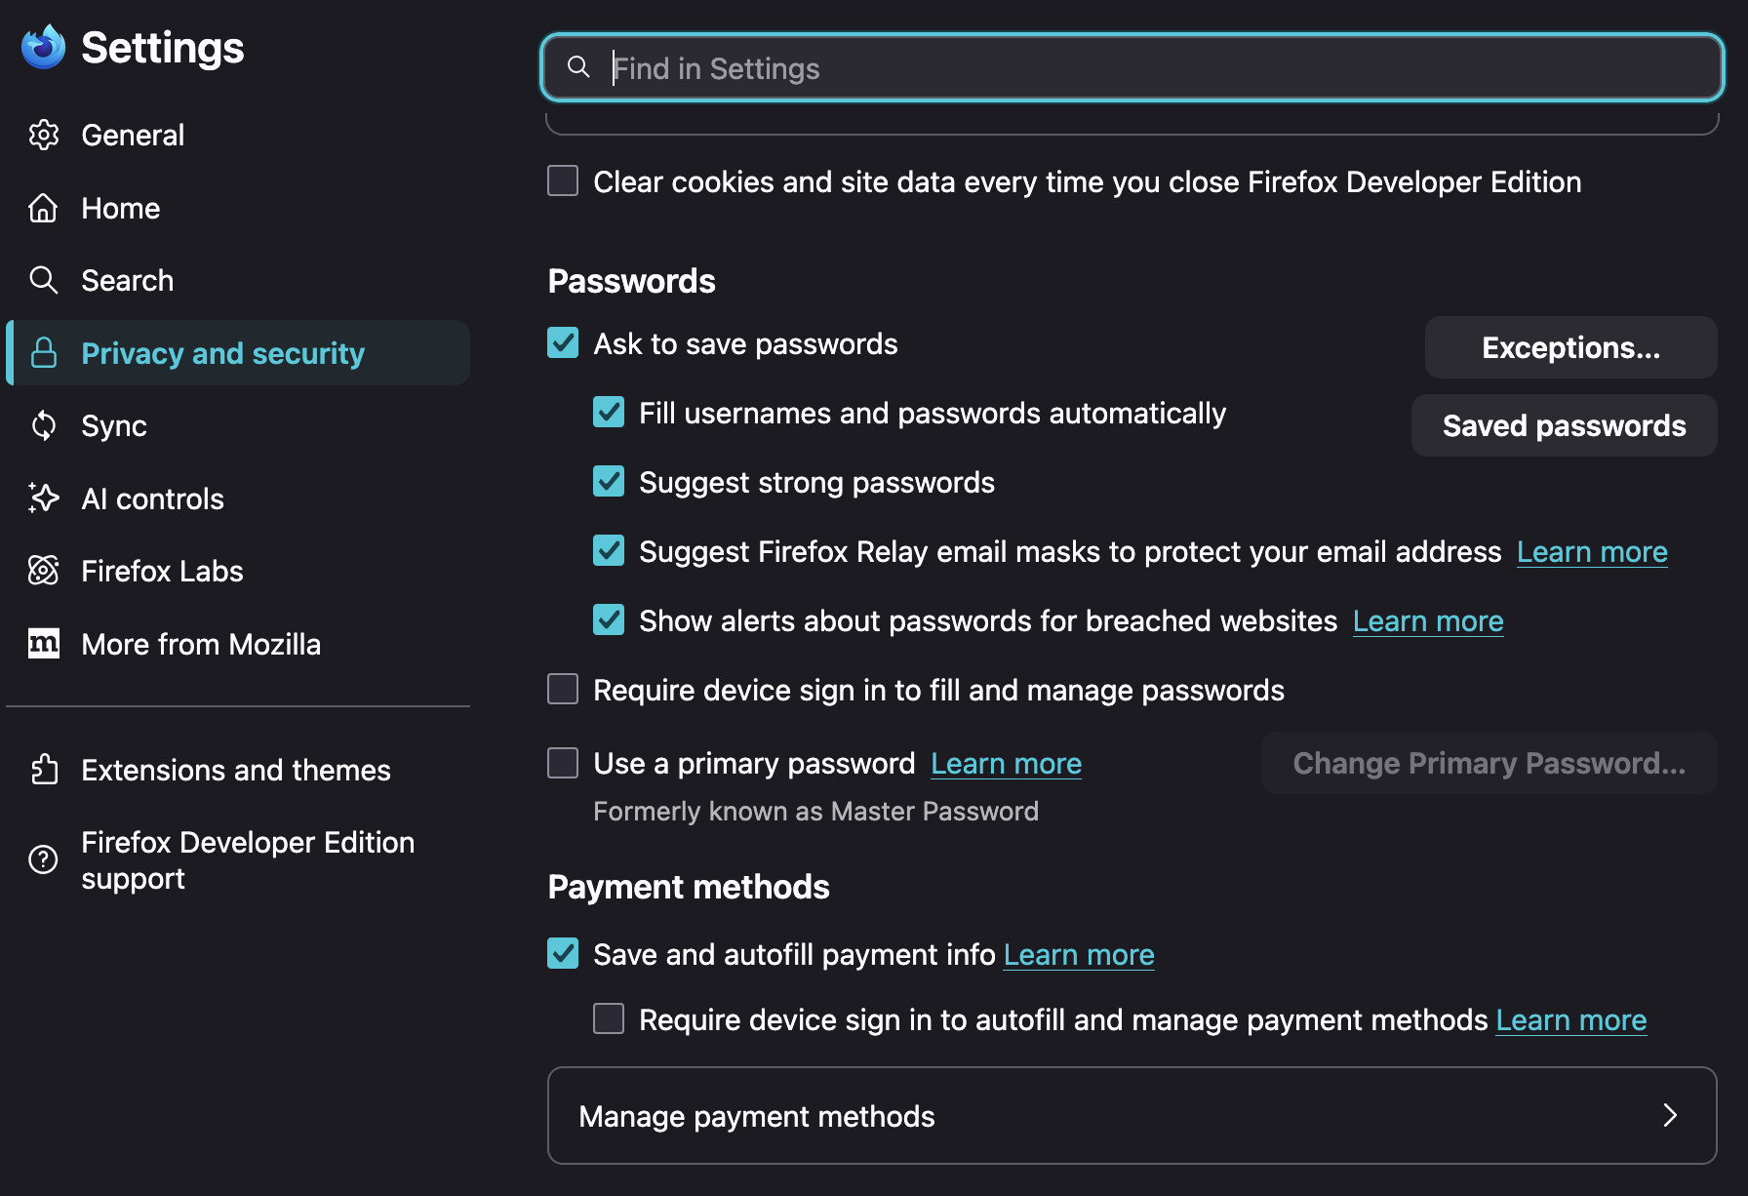Click the Home house icon
Screen dimensions: 1748x1196
tap(44, 208)
